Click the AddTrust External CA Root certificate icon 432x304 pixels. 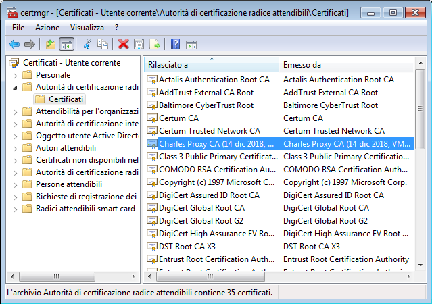coord(152,93)
